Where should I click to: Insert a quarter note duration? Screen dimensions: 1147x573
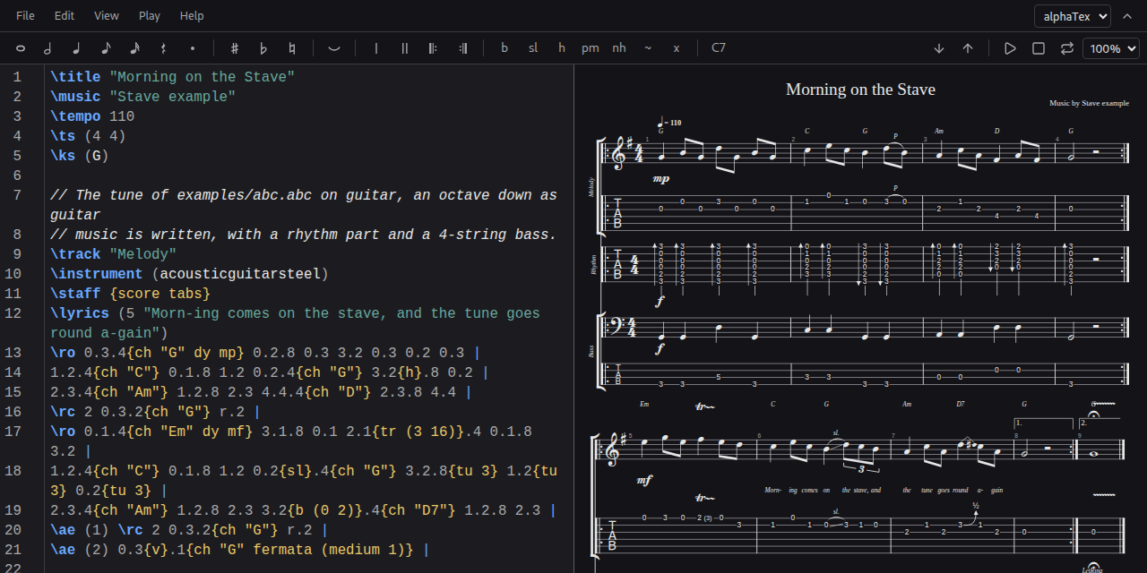(77, 48)
